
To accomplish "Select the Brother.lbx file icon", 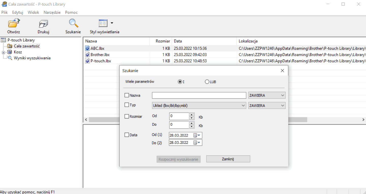I will [x=87, y=55].
